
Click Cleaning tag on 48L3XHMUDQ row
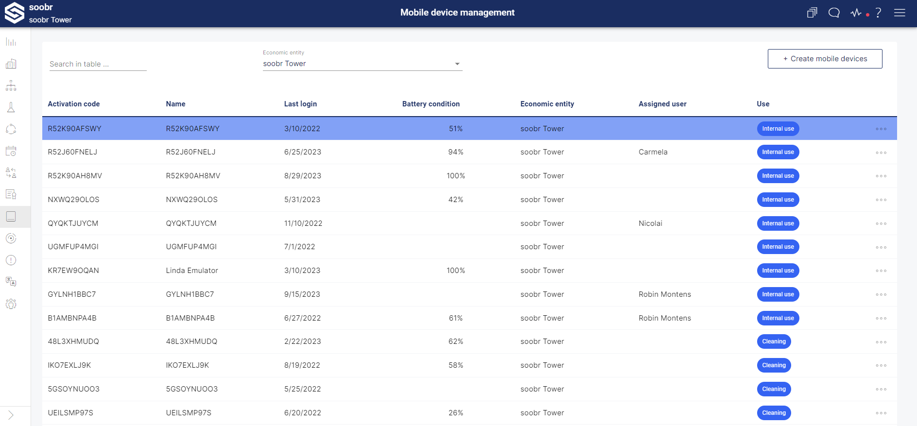click(x=774, y=341)
